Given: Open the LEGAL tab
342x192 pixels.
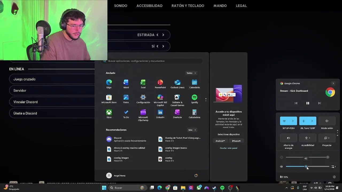Looking at the screenshot, I should point(241,6).
